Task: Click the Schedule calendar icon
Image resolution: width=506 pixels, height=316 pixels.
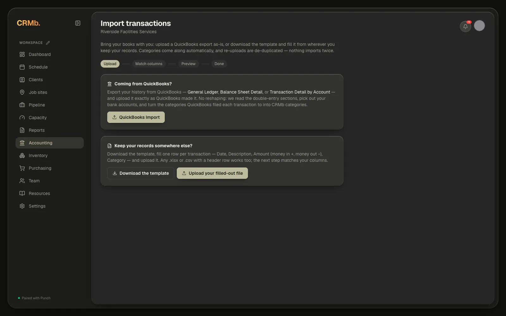Action: (22, 67)
